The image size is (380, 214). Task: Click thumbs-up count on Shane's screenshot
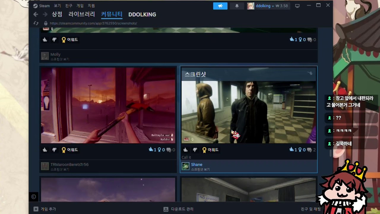click(293, 150)
